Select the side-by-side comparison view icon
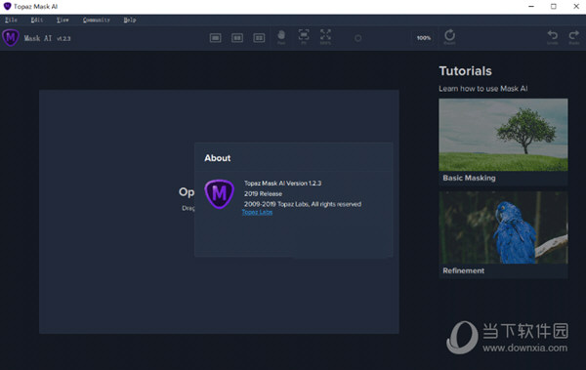This screenshot has width=586, height=370. (x=259, y=38)
